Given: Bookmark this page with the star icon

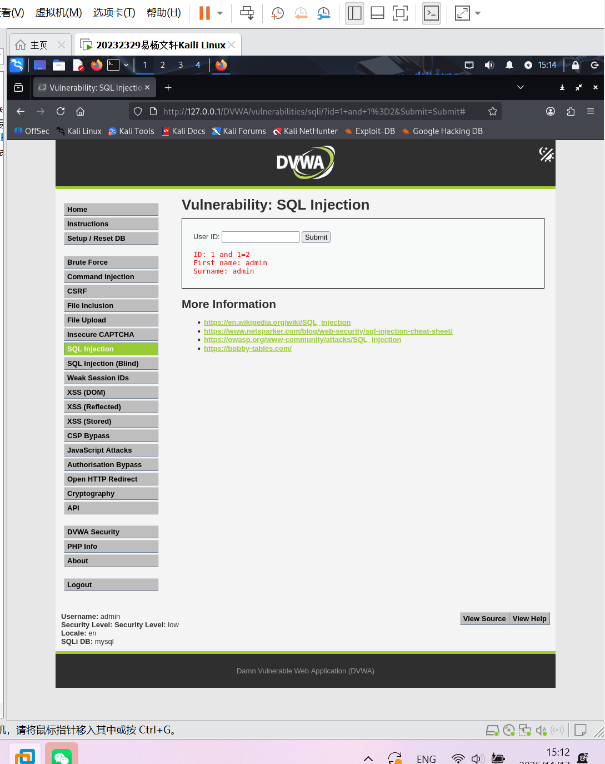Looking at the screenshot, I should click(493, 111).
